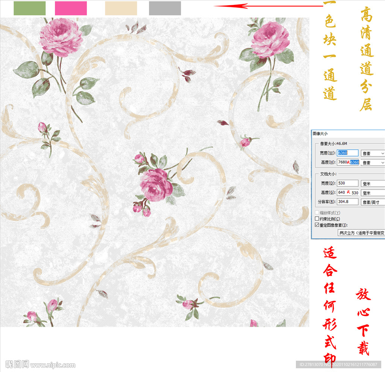
Task: Toggle the 缩放样式 checkbox
Action: 317,213
